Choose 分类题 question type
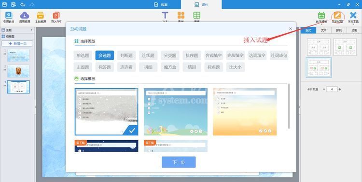 [x=170, y=55]
